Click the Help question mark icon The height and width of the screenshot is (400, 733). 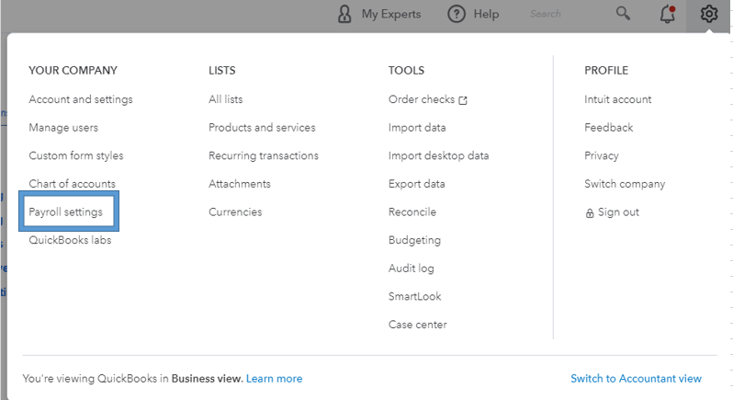click(x=457, y=14)
